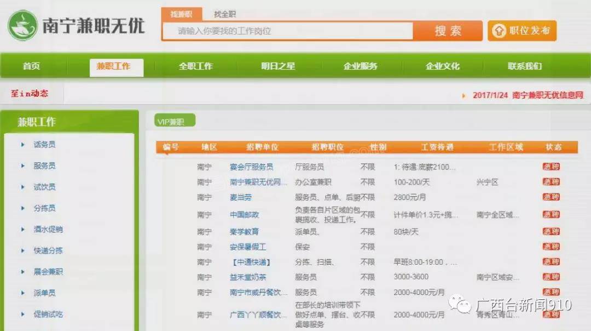The image size is (591, 331).
Task: Expand the 话务员 sidebar category
Action: 44,145
